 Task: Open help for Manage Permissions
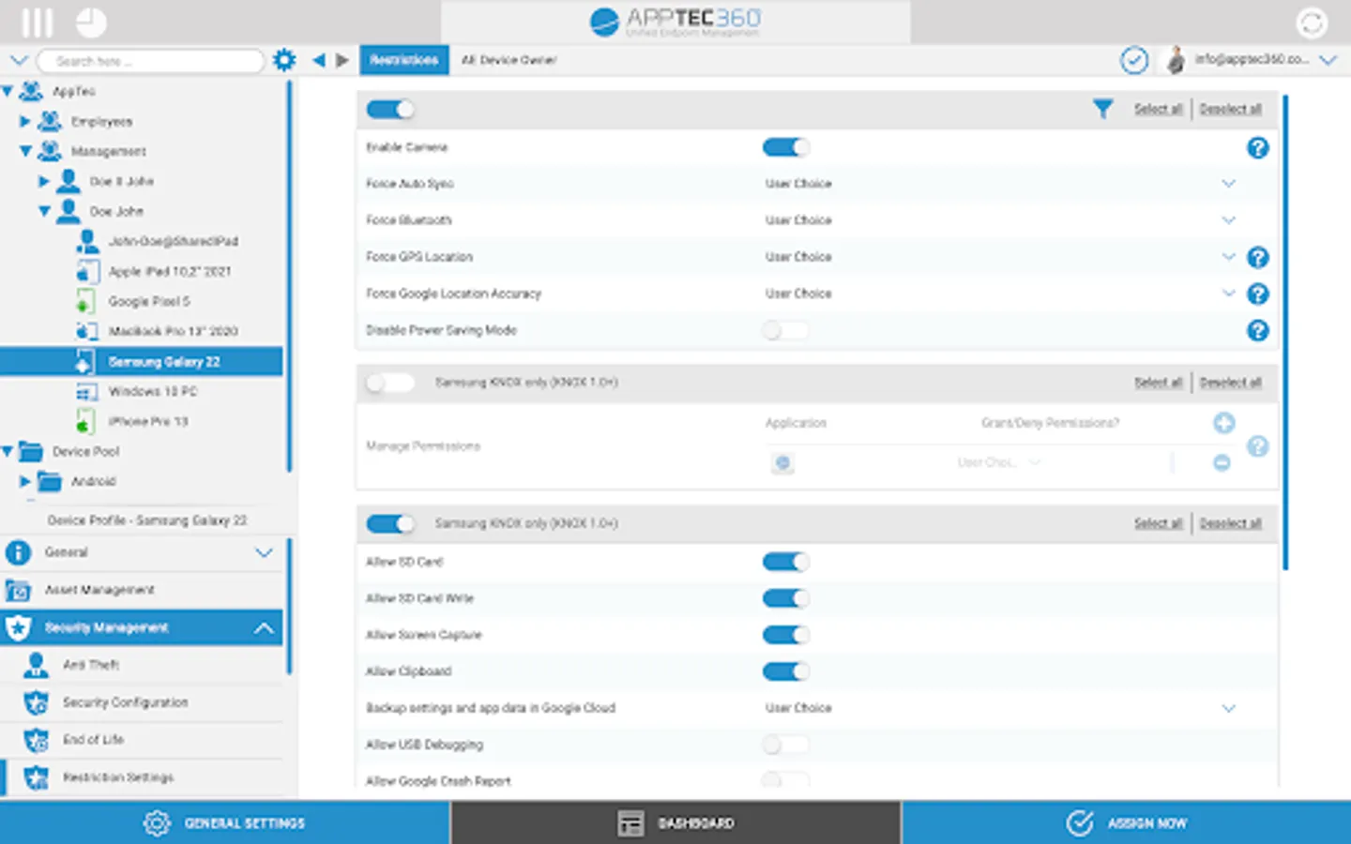pos(1257,446)
